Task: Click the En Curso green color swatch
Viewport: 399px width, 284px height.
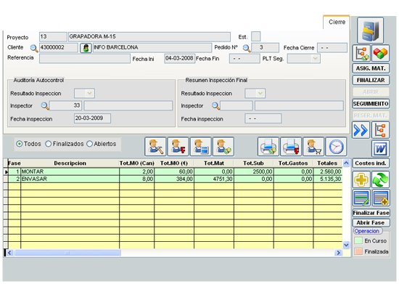Action: click(x=358, y=240)
